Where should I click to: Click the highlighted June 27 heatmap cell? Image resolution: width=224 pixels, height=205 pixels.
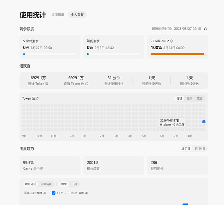[x=165, y=130]
